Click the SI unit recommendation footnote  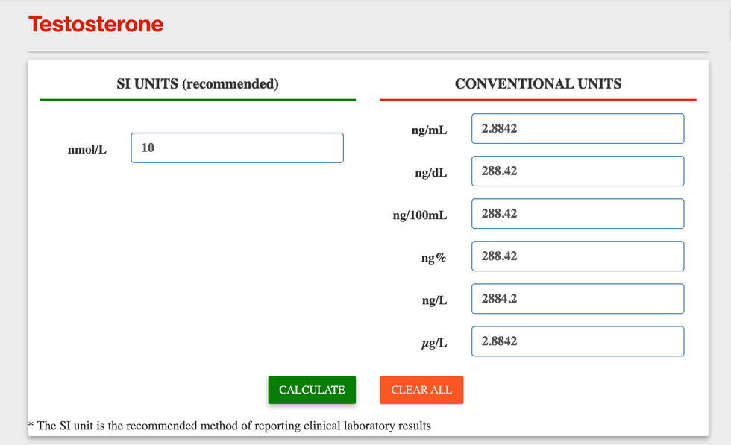click(x=230, y=426)
